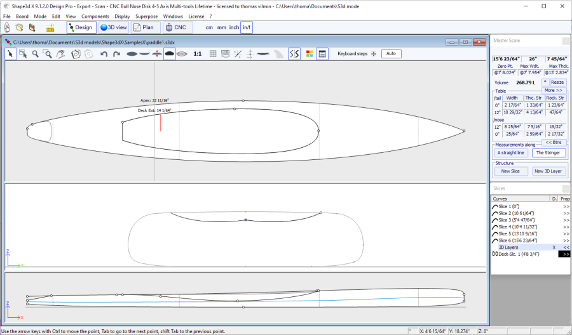Select the arrow pointer tool
This screenshot has width=572, height=335.
[x=11, y=54]
